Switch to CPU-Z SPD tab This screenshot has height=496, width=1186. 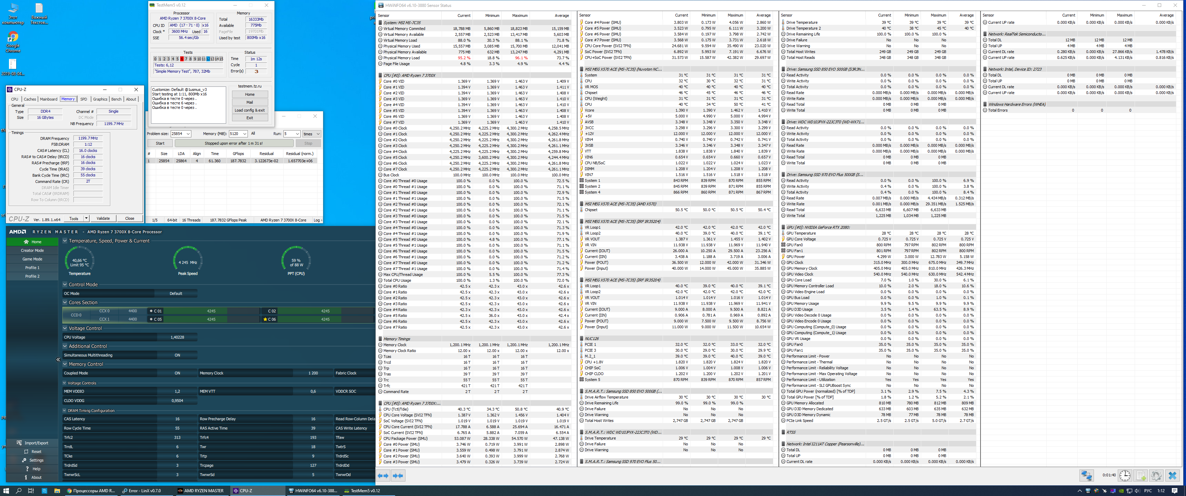click(x=83, y=99)
